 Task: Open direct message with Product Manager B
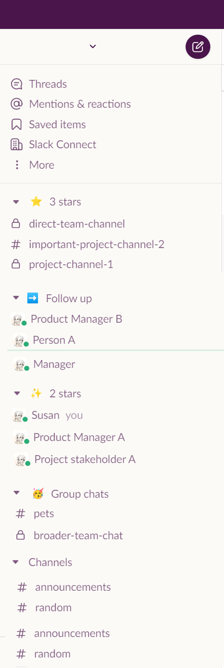click(67, 319)
